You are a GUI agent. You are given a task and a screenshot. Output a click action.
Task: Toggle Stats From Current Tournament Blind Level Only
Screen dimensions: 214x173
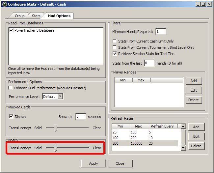(x=115, y=47)
